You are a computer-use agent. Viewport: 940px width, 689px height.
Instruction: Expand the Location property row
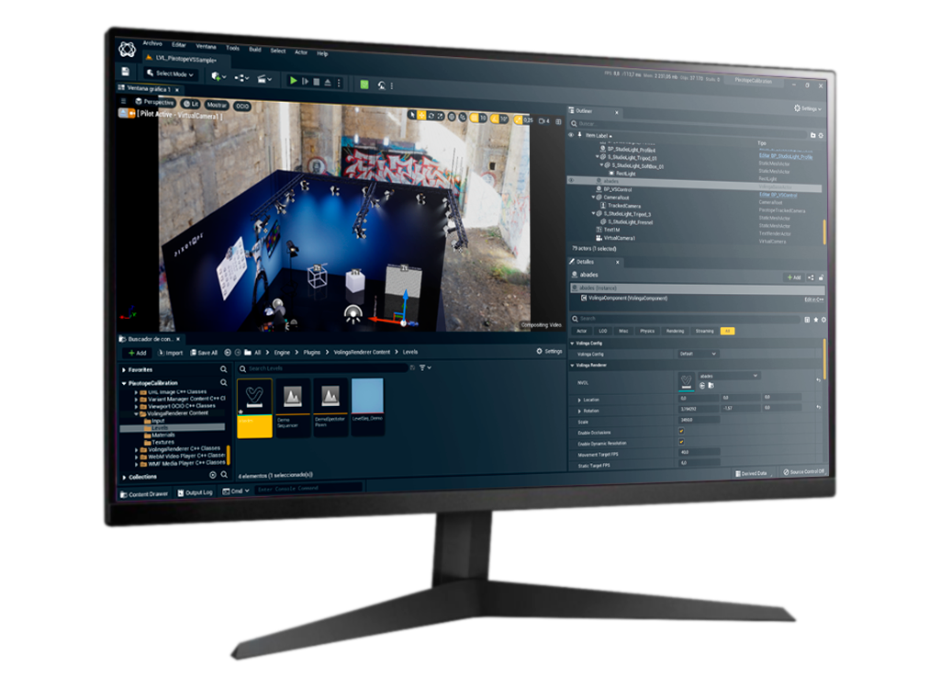click(x=579, y=400)
